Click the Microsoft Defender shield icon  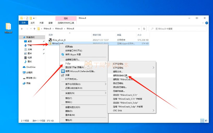63,71
